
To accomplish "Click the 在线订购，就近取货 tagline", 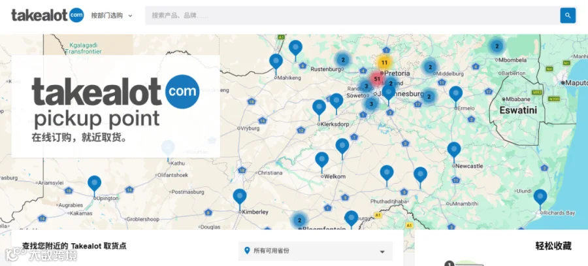I will [x=80, y=138].
